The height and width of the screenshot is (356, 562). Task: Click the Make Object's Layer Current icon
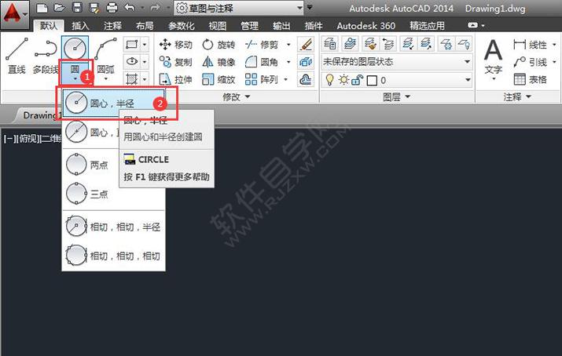click(x=350, y=44)
